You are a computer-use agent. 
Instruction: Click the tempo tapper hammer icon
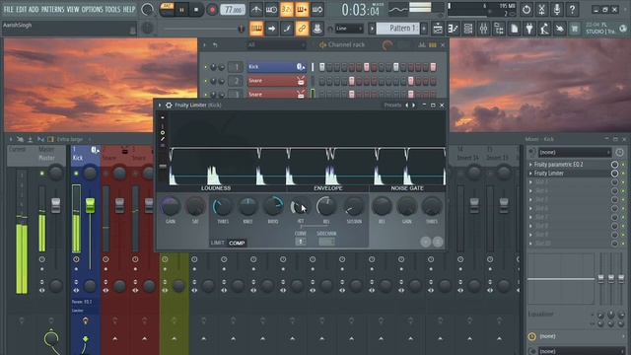(544, 29)
